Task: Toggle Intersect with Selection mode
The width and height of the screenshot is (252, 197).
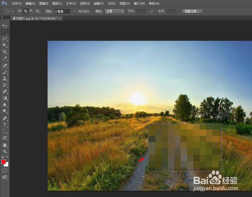Action: tap(37, 11)
